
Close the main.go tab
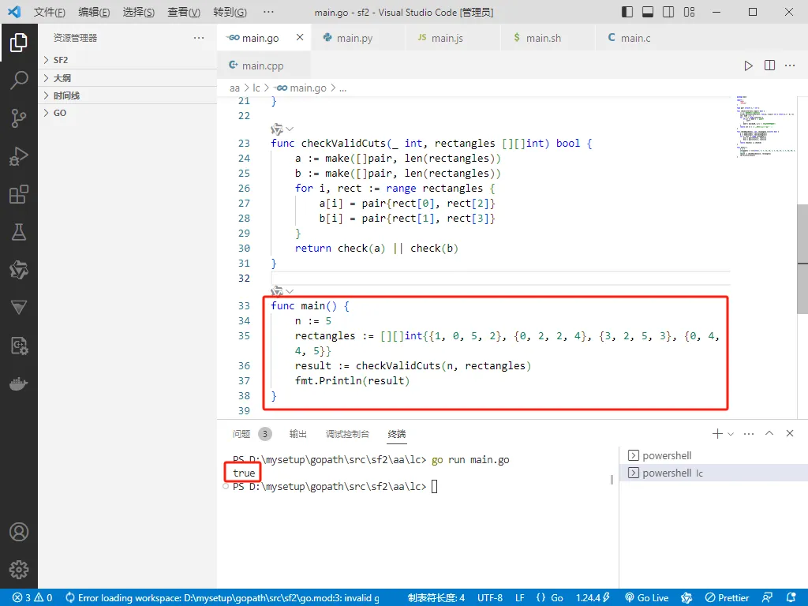pyautogui.click(x=299, y=37)
